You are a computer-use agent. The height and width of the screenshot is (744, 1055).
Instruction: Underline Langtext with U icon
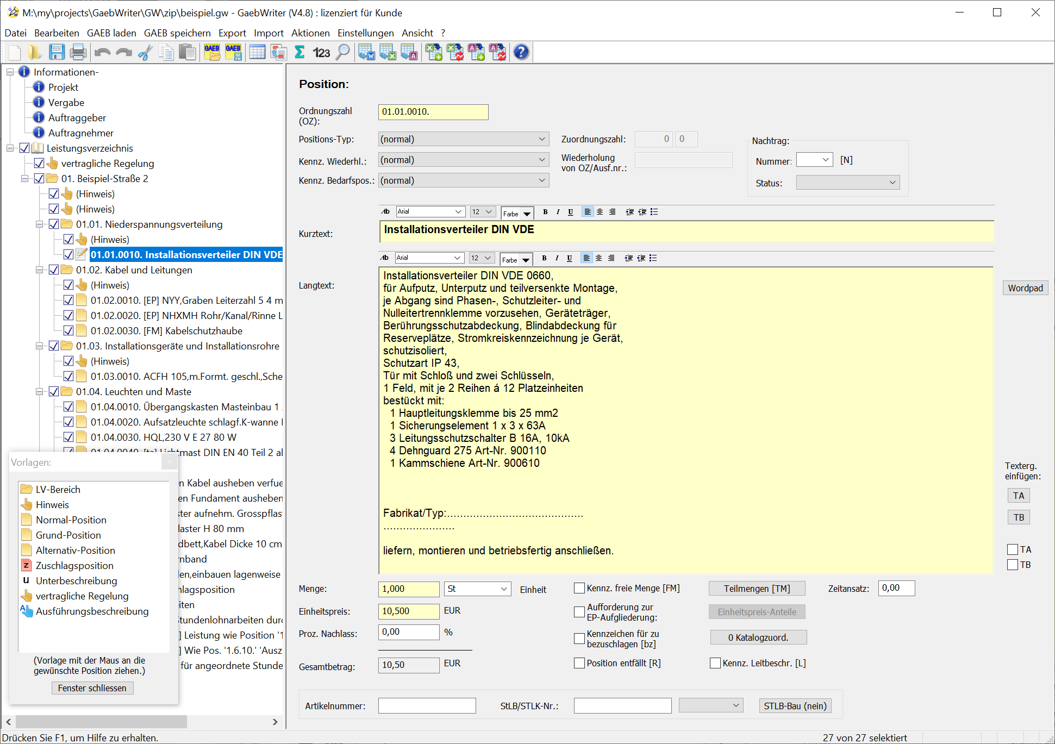569,258
